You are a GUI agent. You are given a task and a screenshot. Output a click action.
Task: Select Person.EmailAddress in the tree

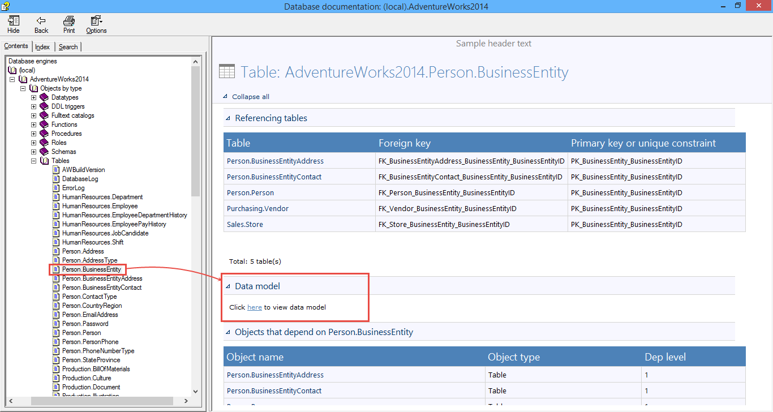click(90, 315)
